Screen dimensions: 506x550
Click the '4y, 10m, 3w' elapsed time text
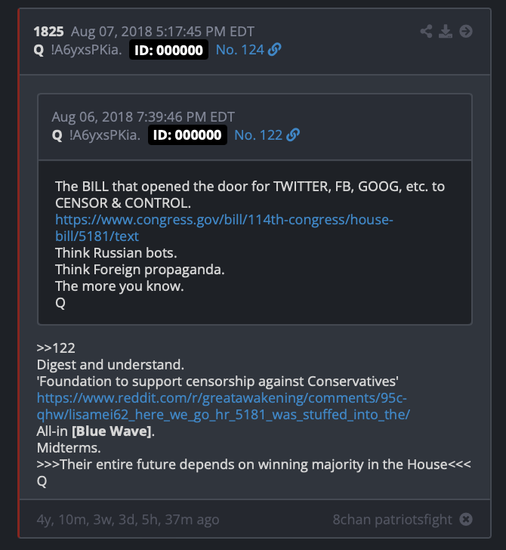click(128, 520)
